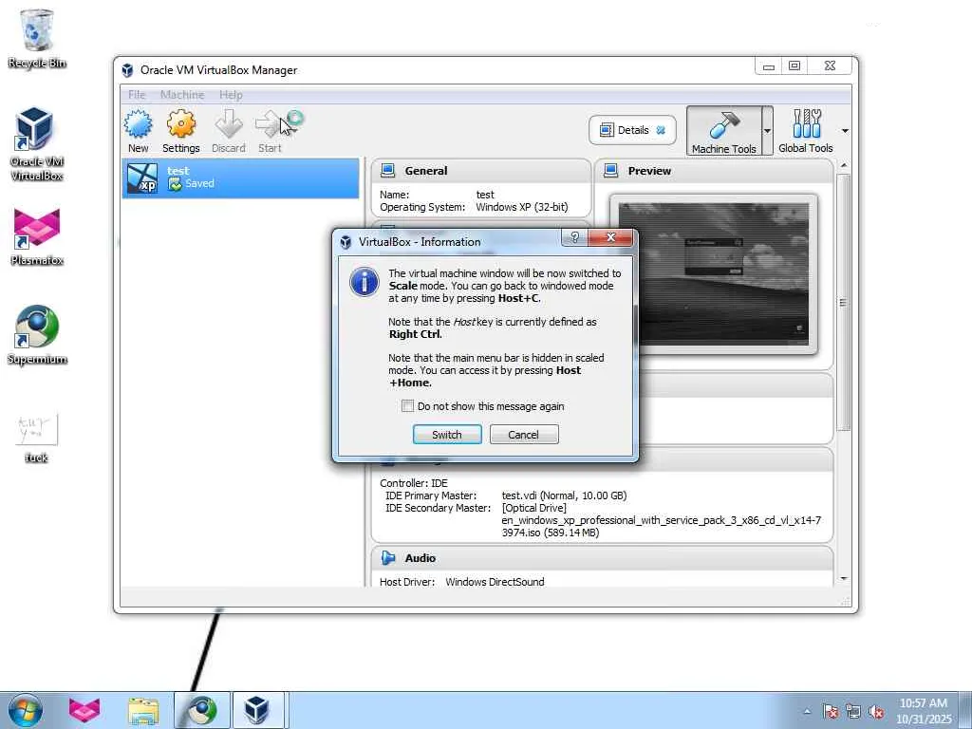Click the muted volume tray icon
This screenshot has height=729, width=972.
point(875,712)
